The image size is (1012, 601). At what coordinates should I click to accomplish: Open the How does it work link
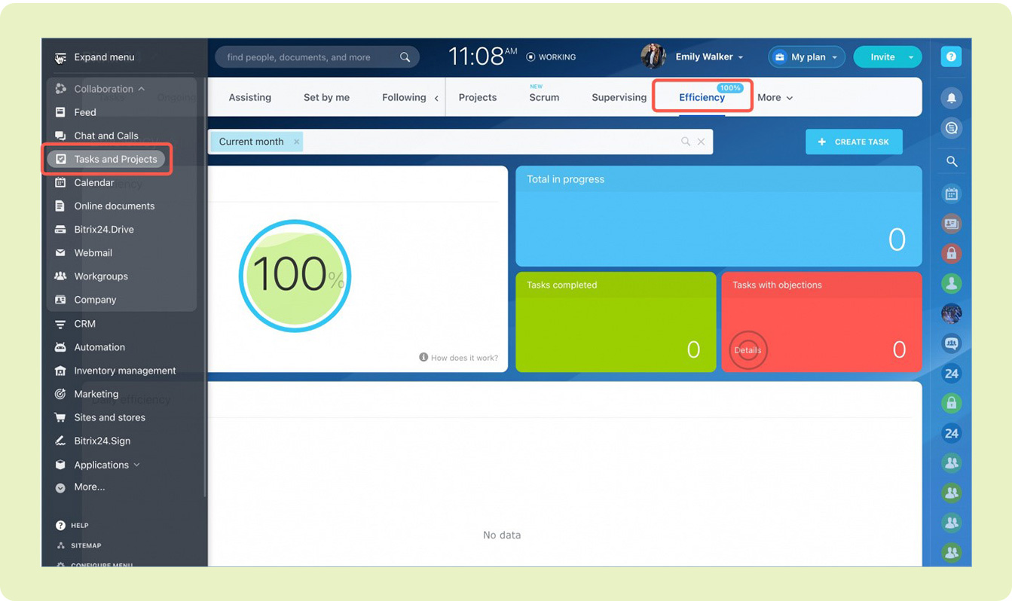coord(458,358)
